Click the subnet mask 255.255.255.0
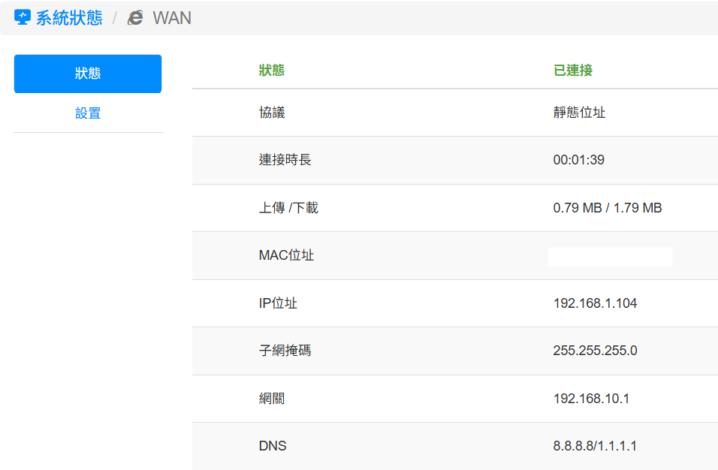The width and height of the screenshot is (718, 470). (595, 351)
